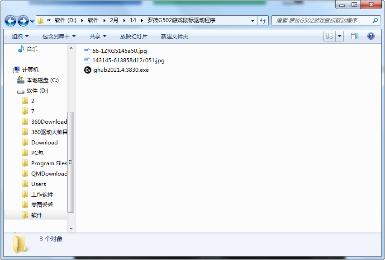
Task: Click the drive icon beside 本地磁盘 (C:)
Action: [x=21, y=80]
